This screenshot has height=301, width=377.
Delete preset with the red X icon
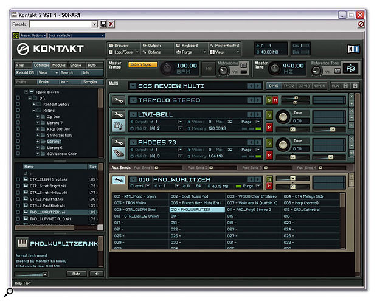[111, 24]
